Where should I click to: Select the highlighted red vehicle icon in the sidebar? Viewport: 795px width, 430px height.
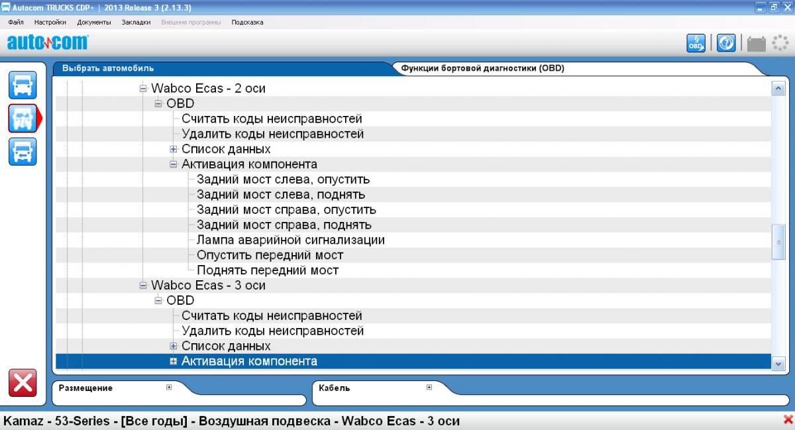tap(23, 118)
